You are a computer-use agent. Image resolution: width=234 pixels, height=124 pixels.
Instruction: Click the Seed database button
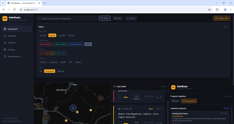(x=175, y=101)
